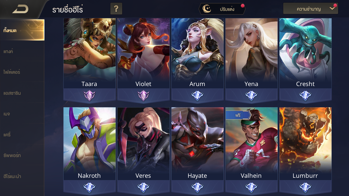
Task: Open the question mark help icon
Action: [x=116, y=9]
